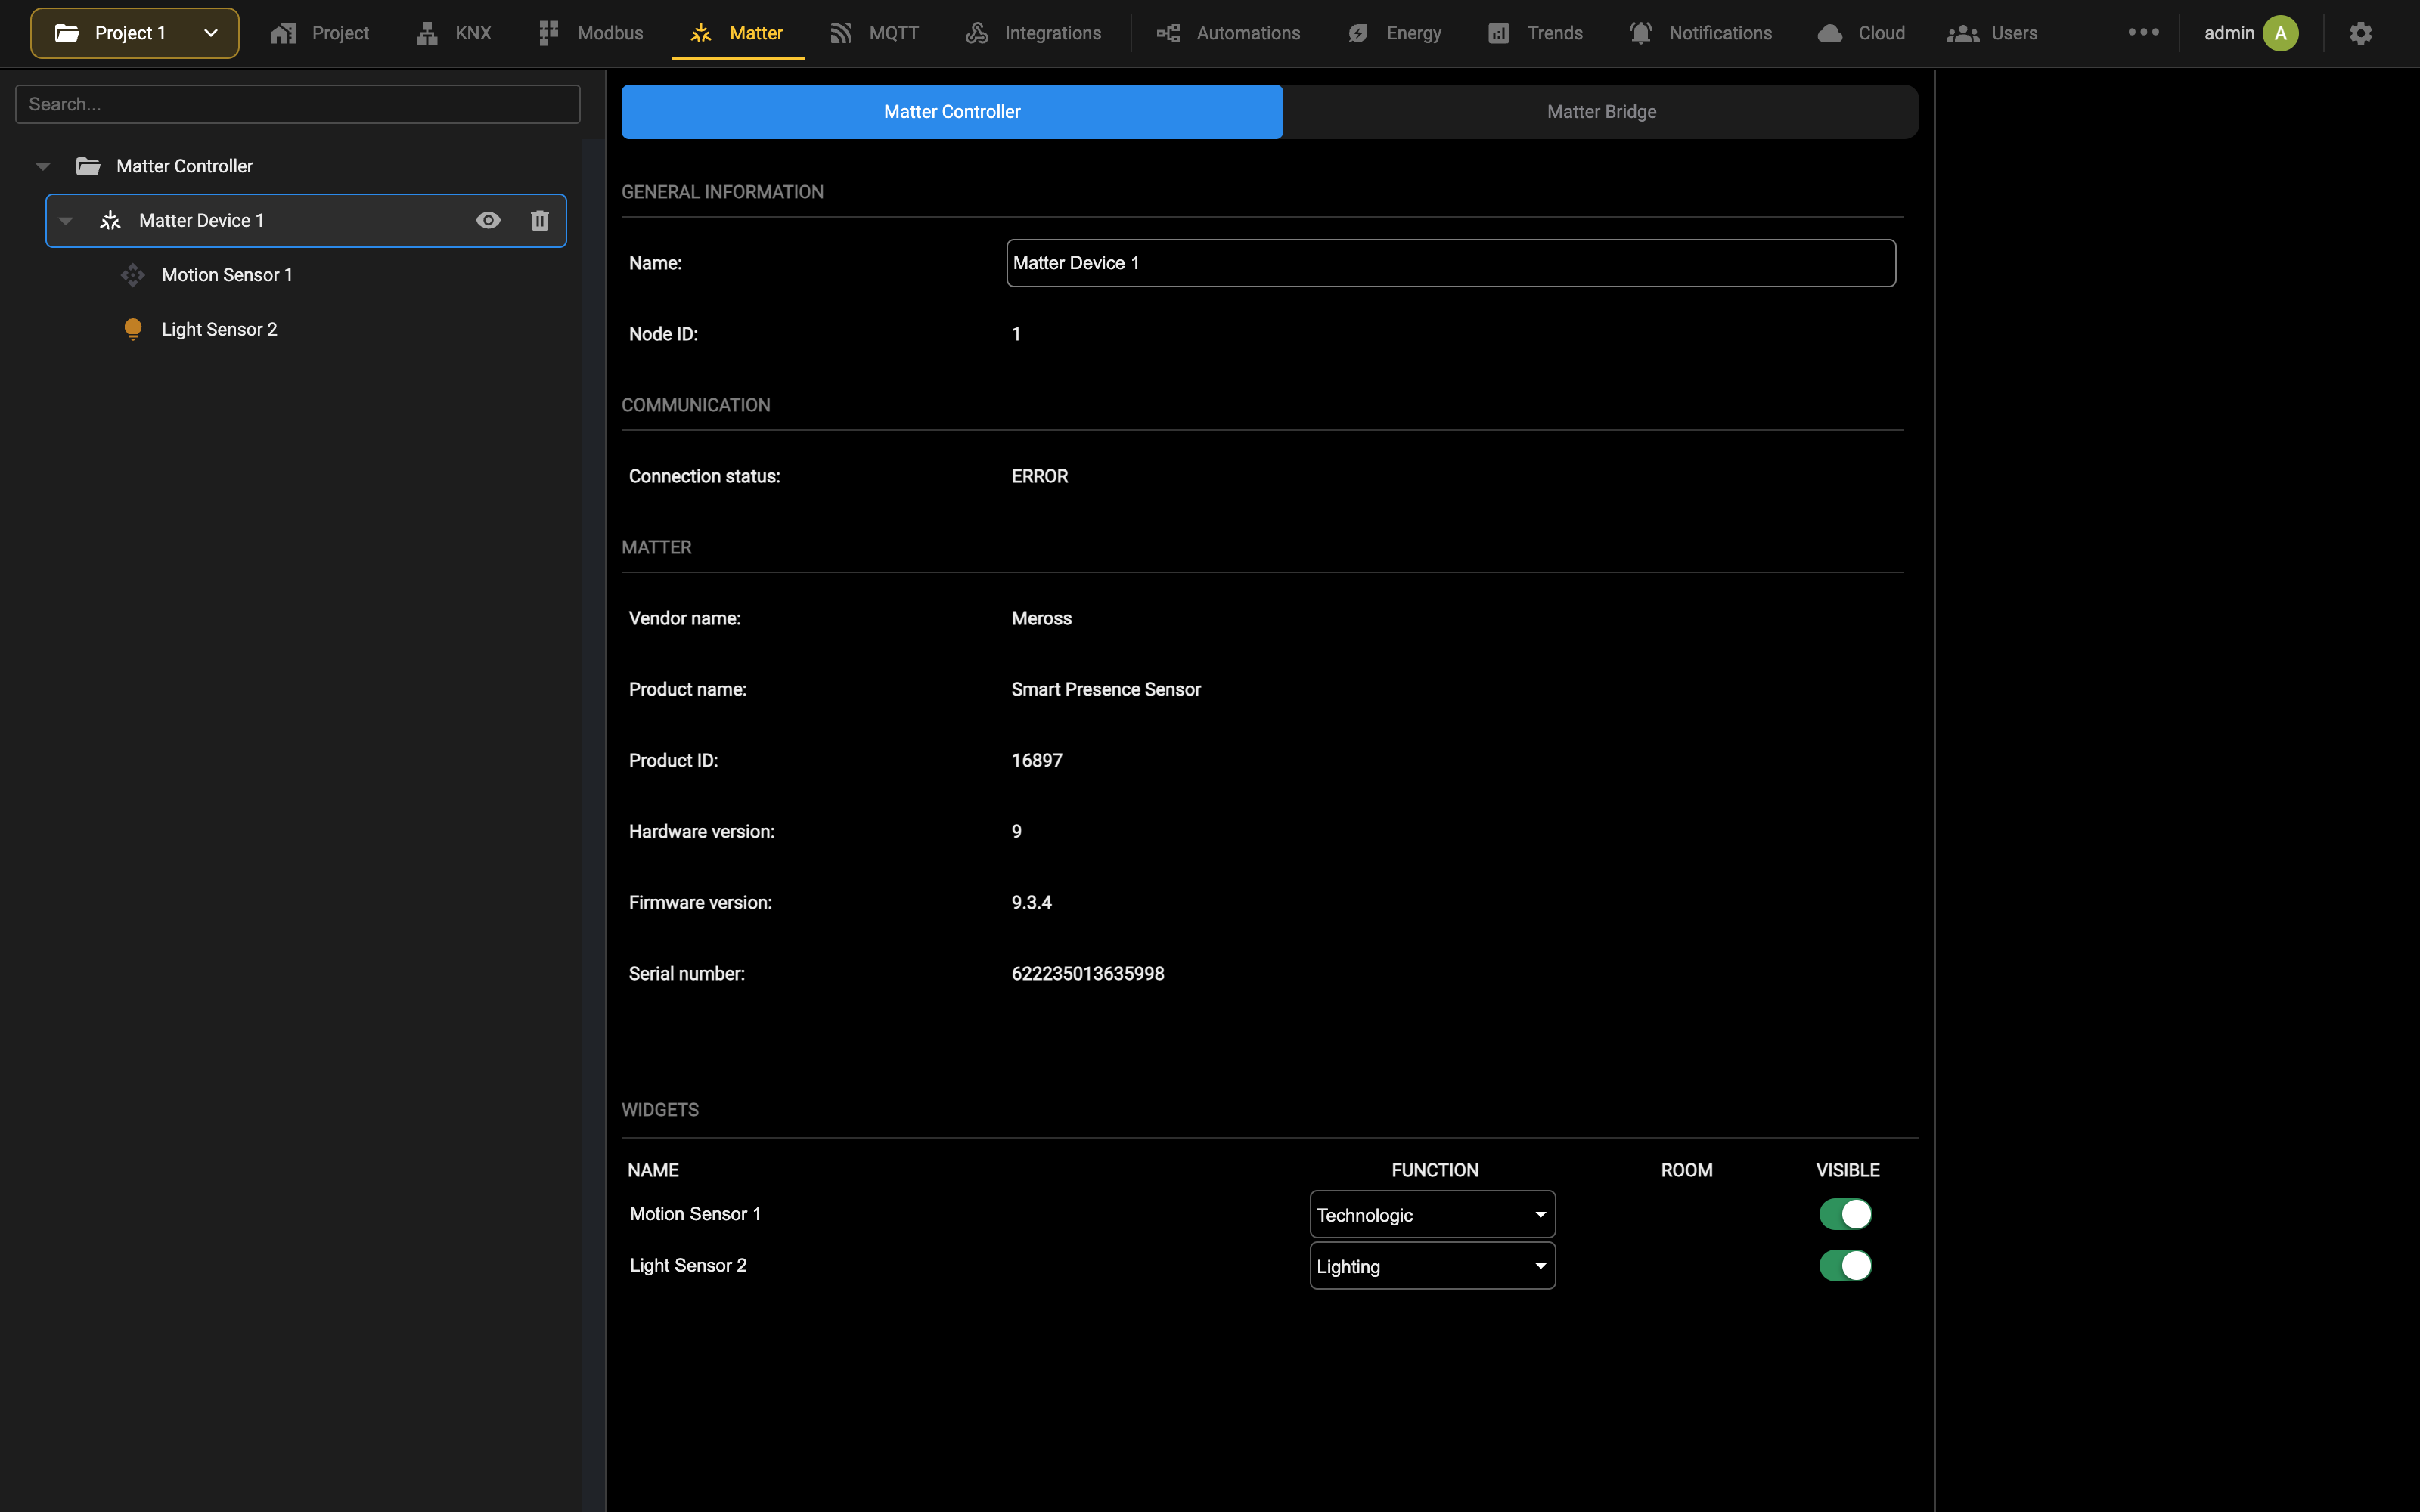This screenshot has width=2420, height=1512.
Task: Open the KNX network icon
Action: click(x=427, y=33)
